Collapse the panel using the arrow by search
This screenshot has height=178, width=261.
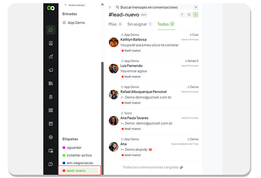point(196,7)
